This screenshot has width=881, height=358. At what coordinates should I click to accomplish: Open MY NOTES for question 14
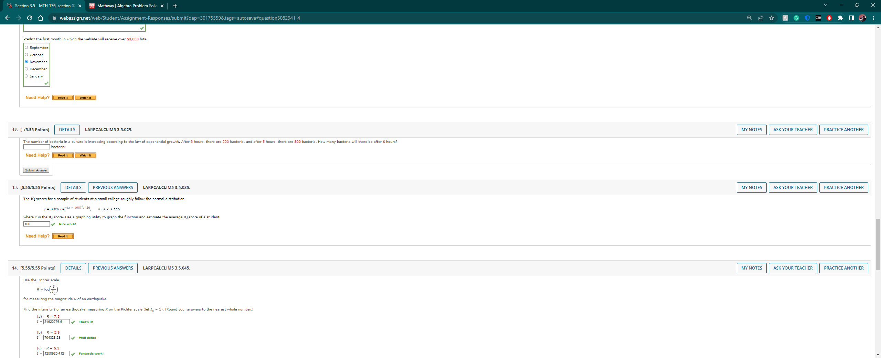[x=752, y=268]
